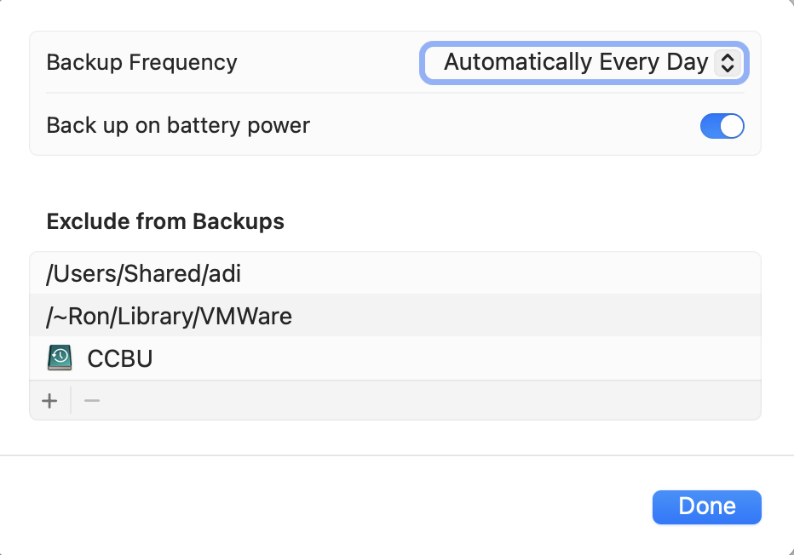
Task: Add an exclusion with the plus icon
Action: tap(49, 401)
